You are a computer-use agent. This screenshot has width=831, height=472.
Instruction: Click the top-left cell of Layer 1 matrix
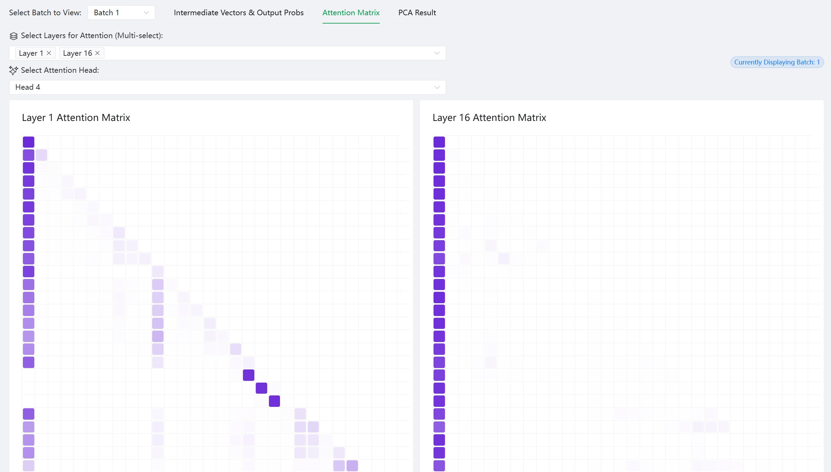pyautogui.click(x=28, y=142)
